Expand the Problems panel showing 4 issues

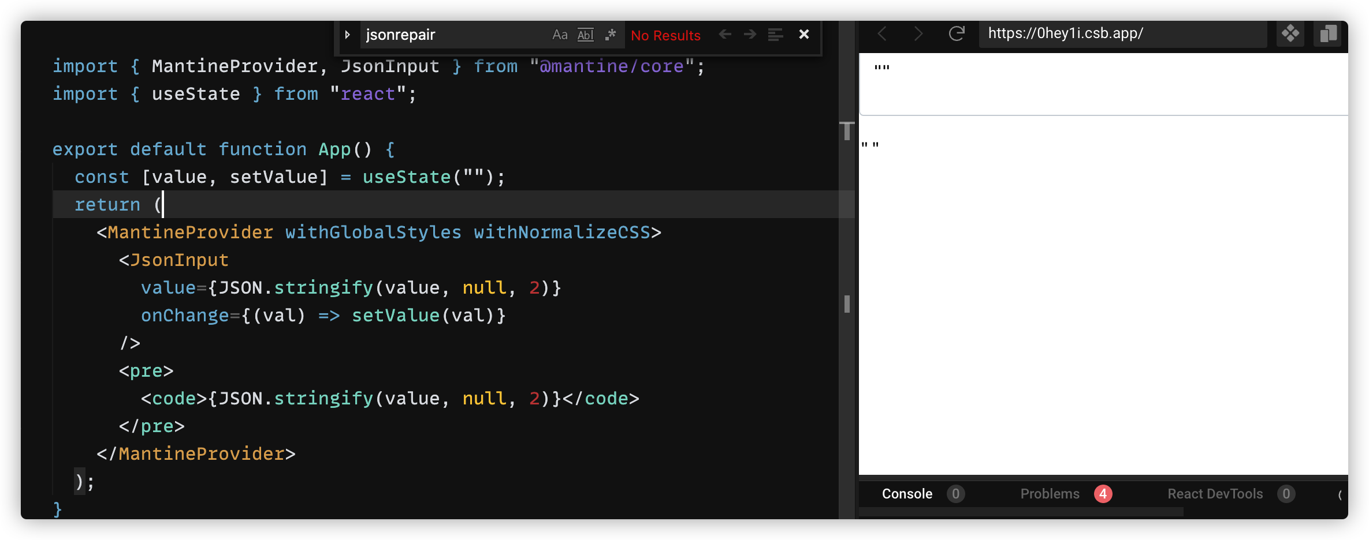[x=1050, y=493]
